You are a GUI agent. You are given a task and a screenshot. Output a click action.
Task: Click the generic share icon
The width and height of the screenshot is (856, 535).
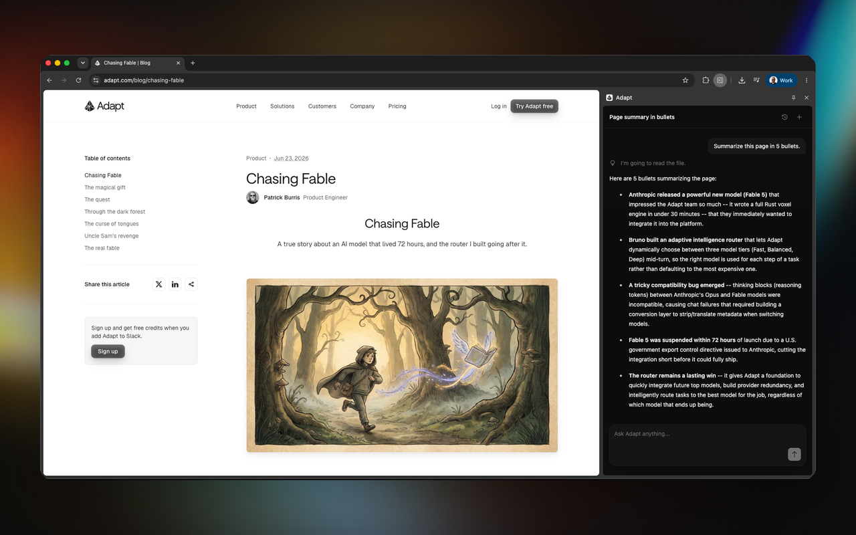tap(191, 284)
